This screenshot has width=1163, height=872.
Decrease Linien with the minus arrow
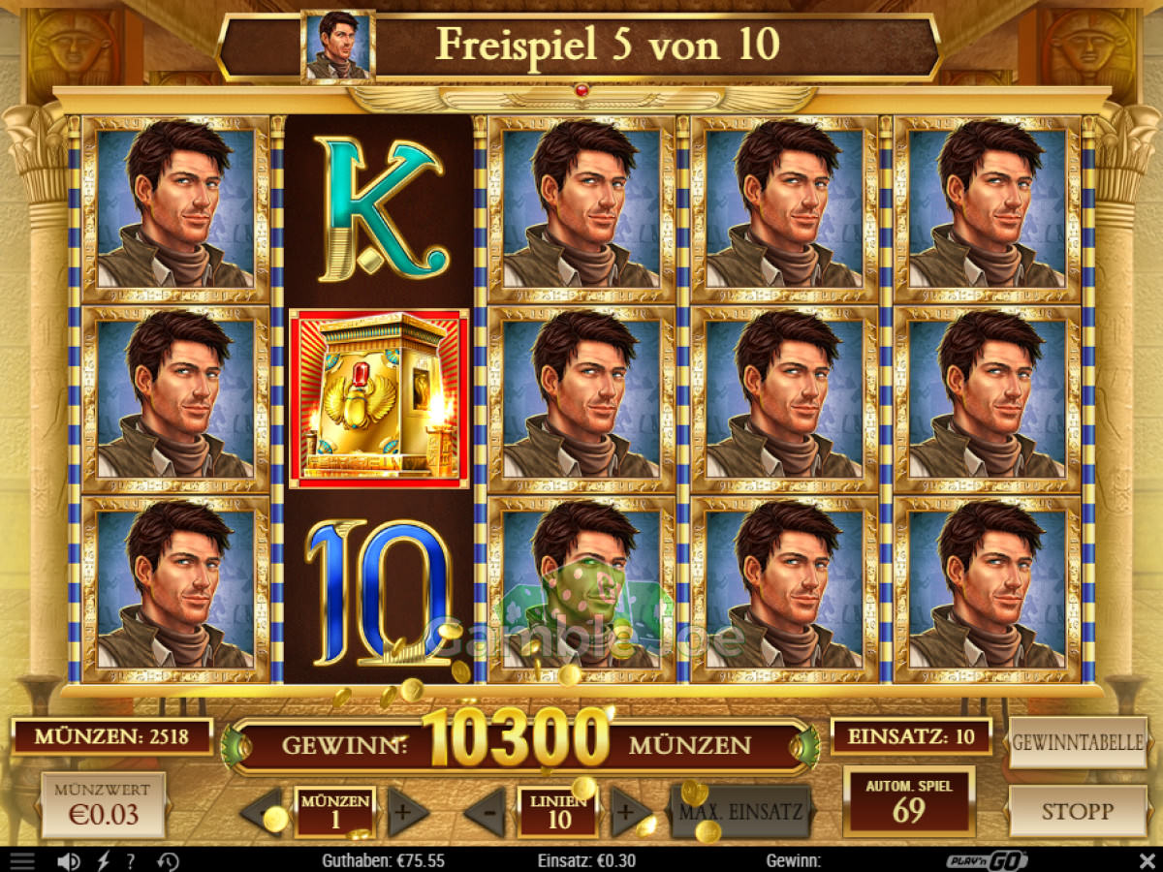coord(487,812)
